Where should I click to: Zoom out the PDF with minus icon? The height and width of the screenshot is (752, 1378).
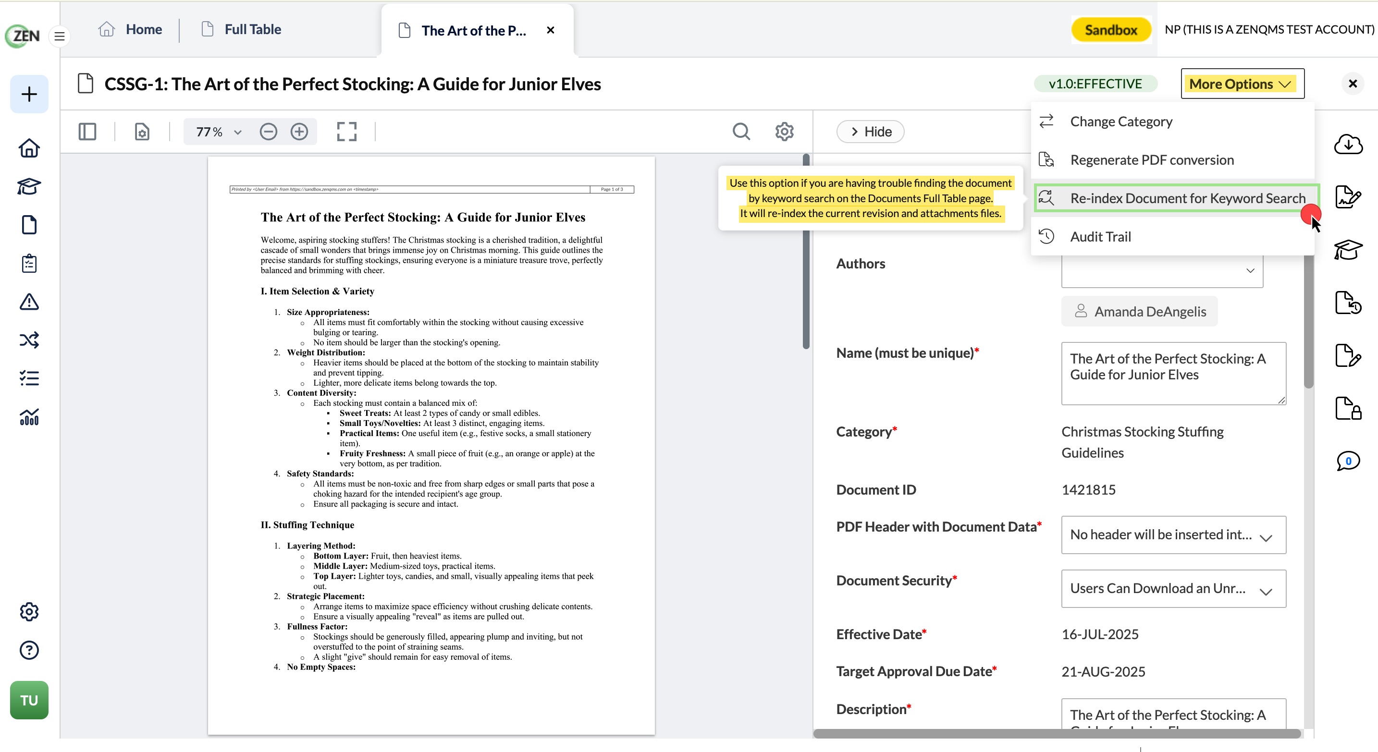point(268,132)
